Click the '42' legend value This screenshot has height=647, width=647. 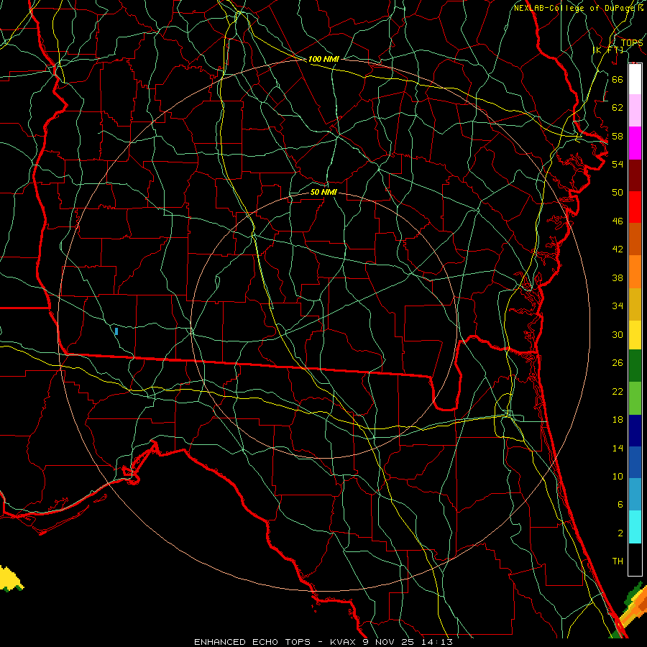tap(618, 249)
